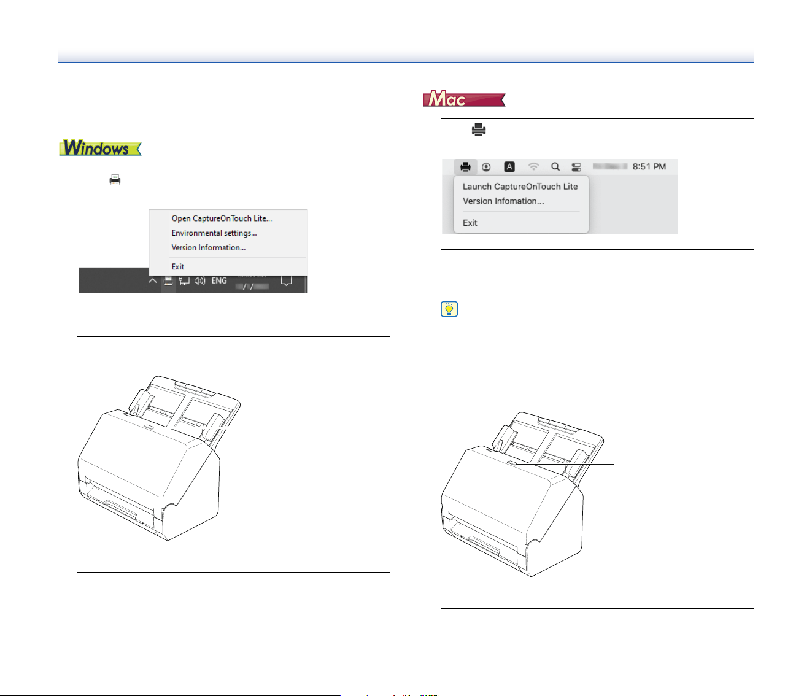Switch input language via ENG indicator

click(x=219, y=281)
